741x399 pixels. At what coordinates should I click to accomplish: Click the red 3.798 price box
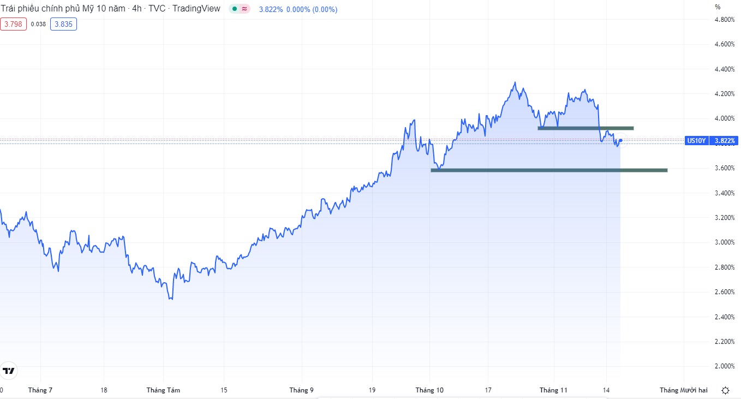13,24
